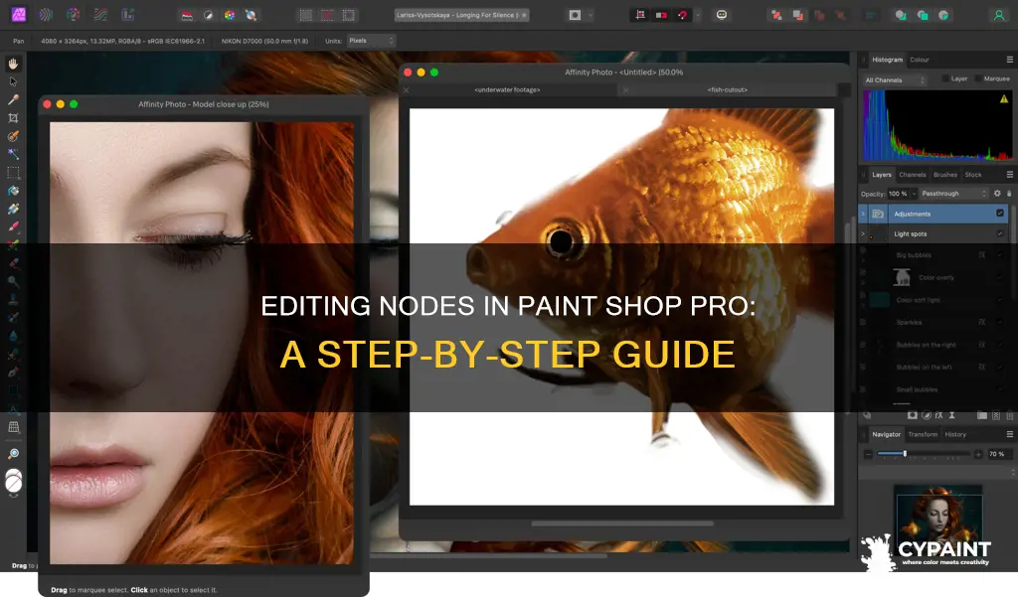Select the Move tool

(13, 81)
